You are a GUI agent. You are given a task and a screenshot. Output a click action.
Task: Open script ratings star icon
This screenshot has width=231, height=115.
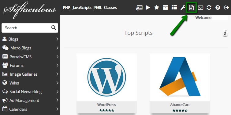157,8
